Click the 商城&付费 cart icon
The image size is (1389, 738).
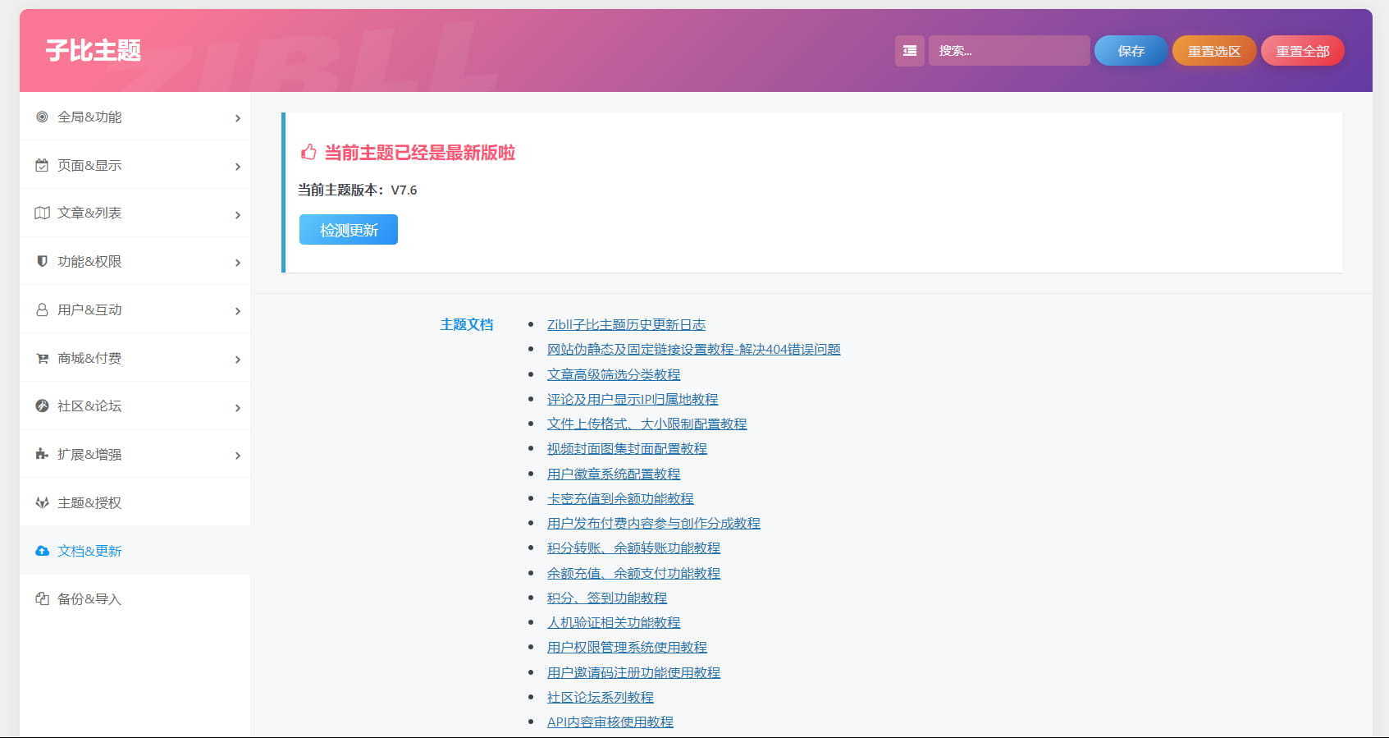[42, 358]
